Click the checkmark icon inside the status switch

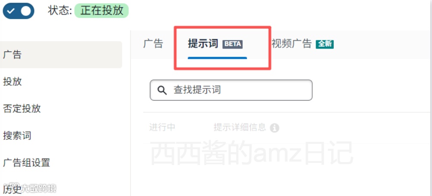click(x=11, y=11)
